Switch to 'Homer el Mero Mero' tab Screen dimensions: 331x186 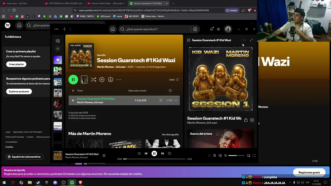[x=106, y=3]
